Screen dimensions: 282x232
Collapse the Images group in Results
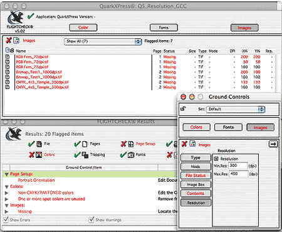click(7, 206)
